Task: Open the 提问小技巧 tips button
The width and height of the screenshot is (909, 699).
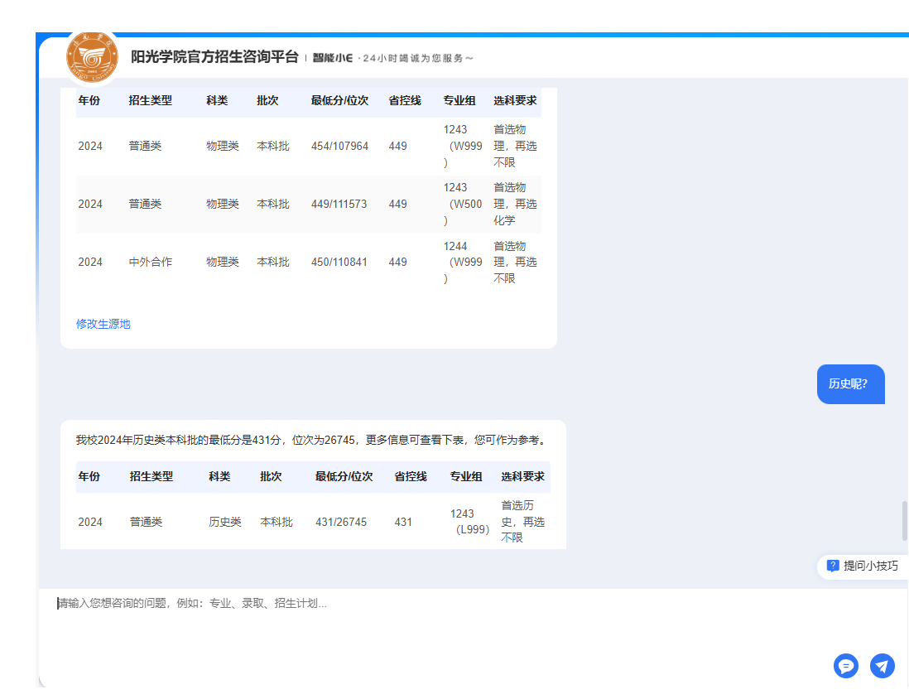Action: pyautogui.click(x=863, y=566)
